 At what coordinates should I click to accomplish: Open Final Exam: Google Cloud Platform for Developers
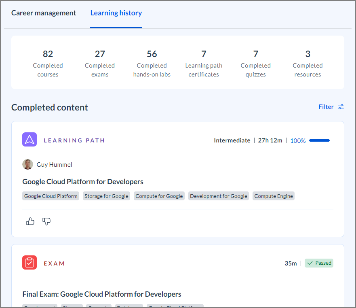tap(102, 294)
